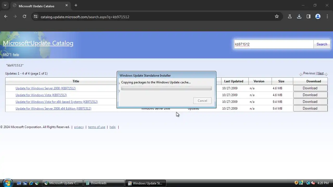Open Update for Windows Vista for x64-based Systems

click(57, 102)
